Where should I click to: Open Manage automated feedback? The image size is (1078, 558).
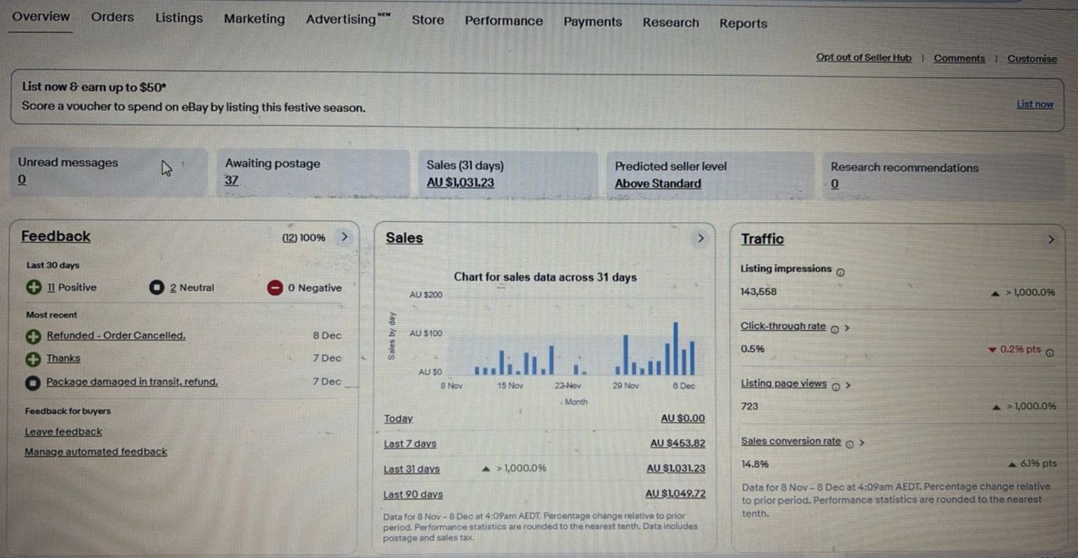tap(96, 452)
